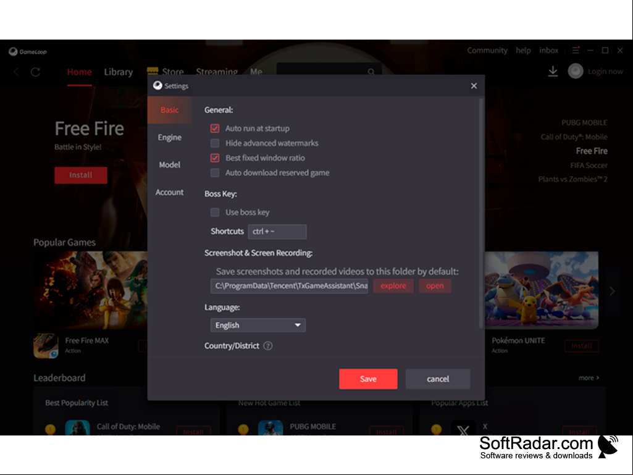Install PUBG MOBILE from leaderboard
633x475 pixels.
[x=387, y=431]
